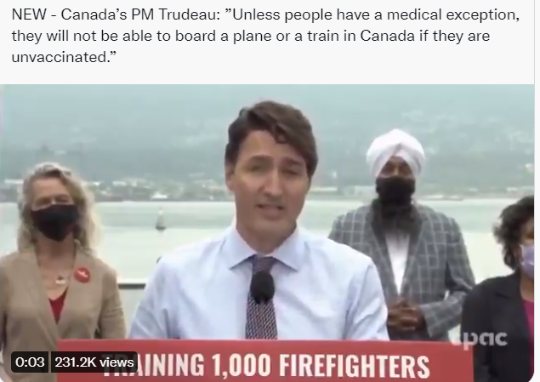Click the black mask on the blonde woman
Image resolution: width=540 pixels, height=382 pixels.
pyautogui.click(x=54, y=222)
